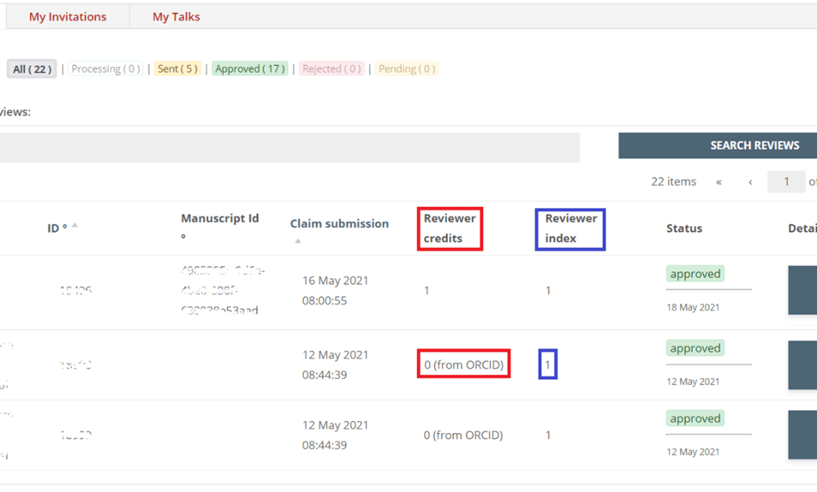Open the My Invitations tab
Viewport: 817px width, 492px height.
pyautogui.click(x=67, y=17)
